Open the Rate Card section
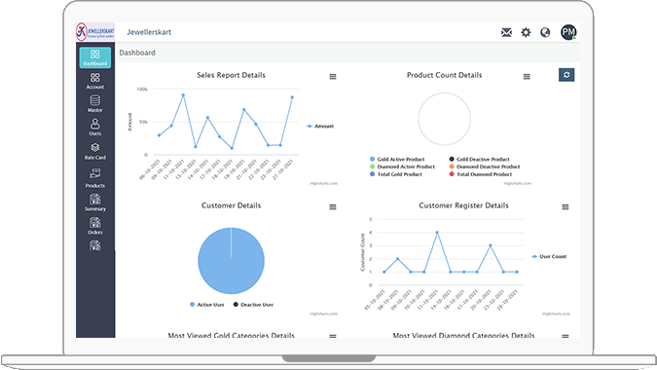The image size is (657, 370). [x=95, y=151]
